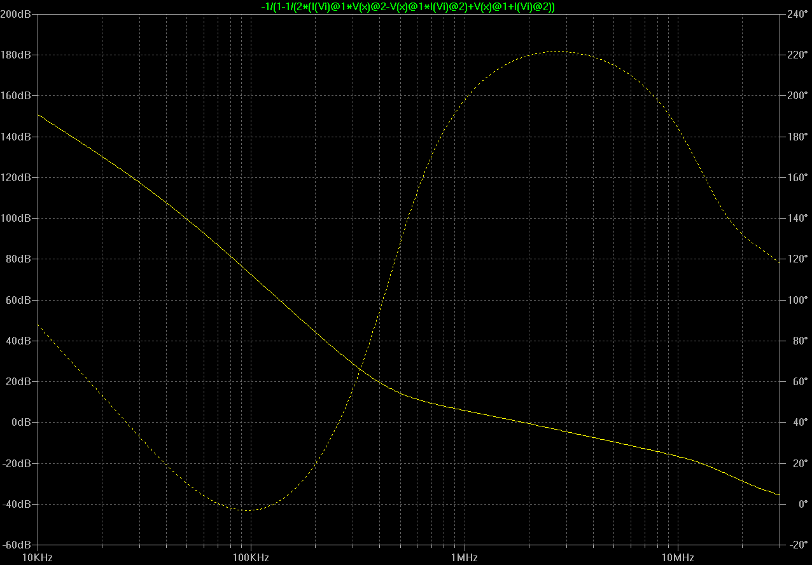Click the 140dB left axis label
812x565 pixels.
pos(16,137)
